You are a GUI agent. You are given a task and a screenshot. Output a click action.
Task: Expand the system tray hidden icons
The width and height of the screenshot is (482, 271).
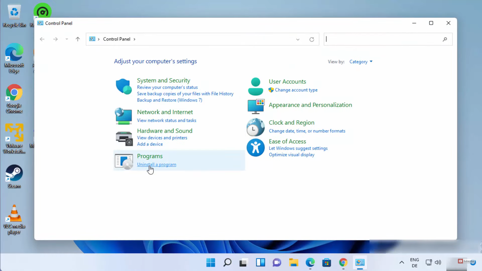401,262
